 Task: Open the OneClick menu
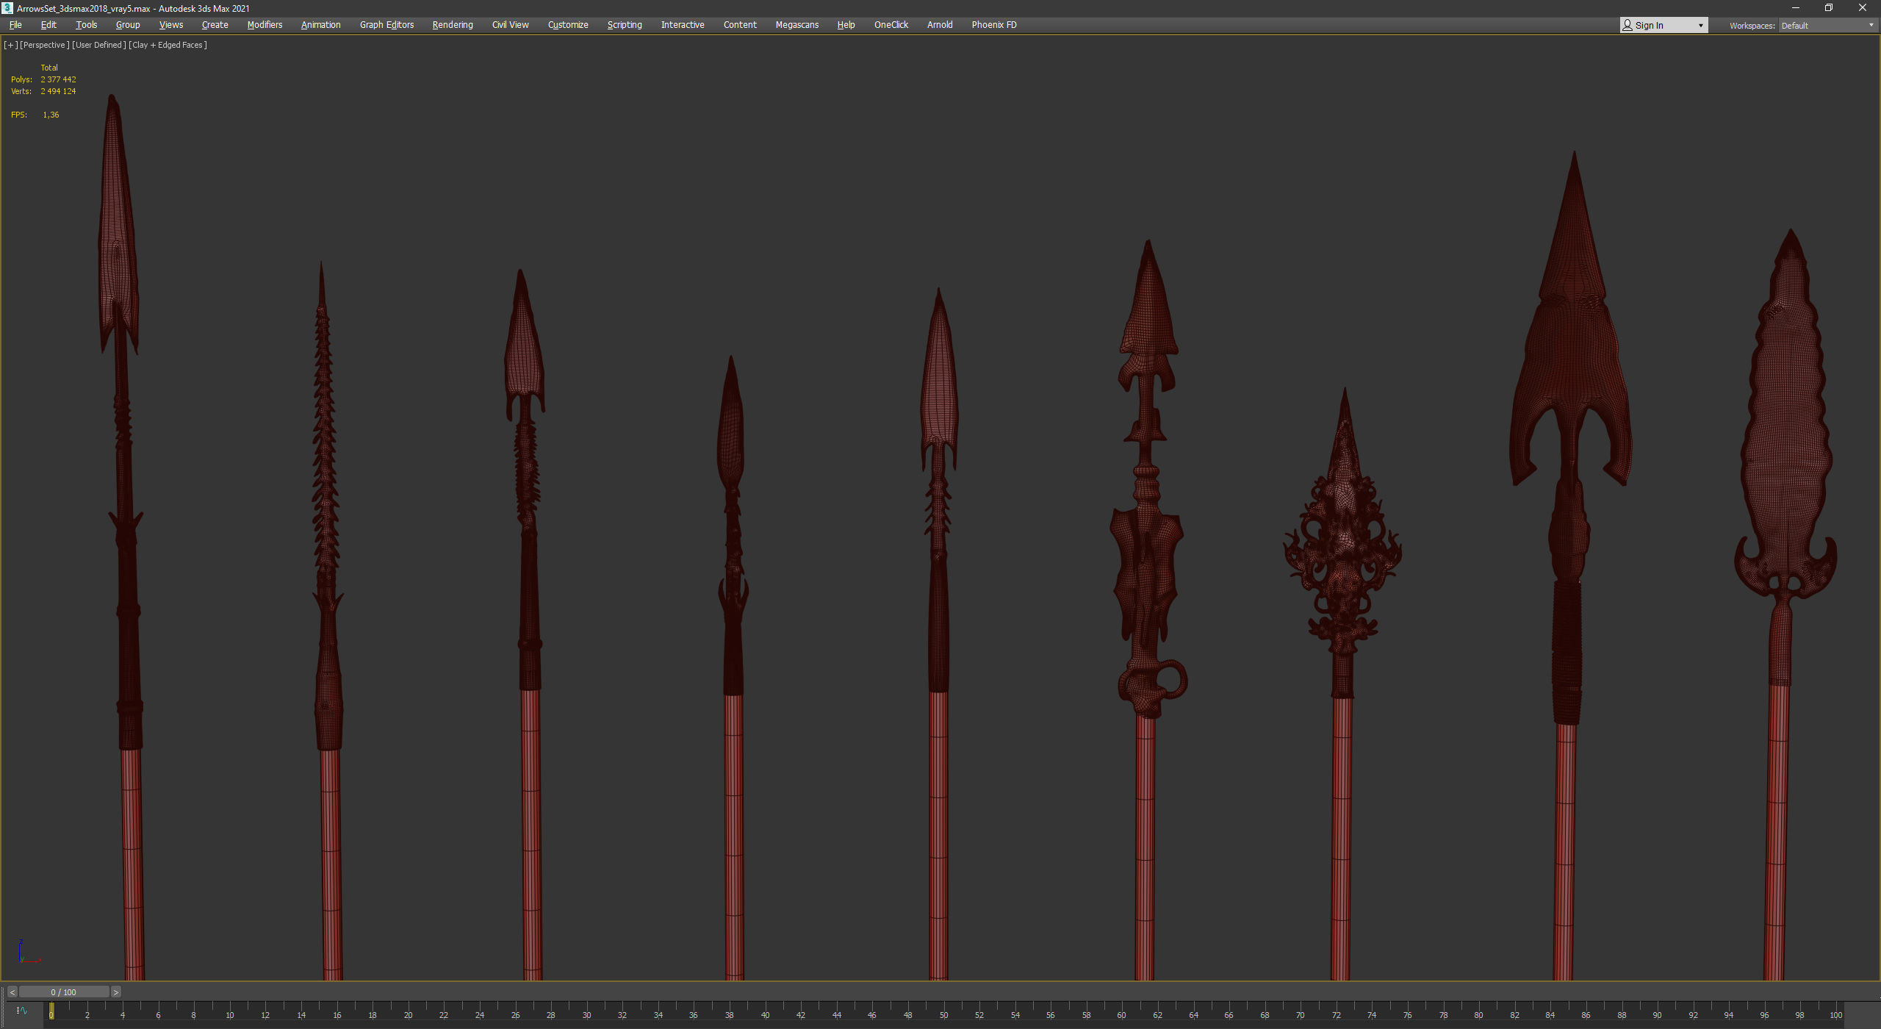coord(891,25)
